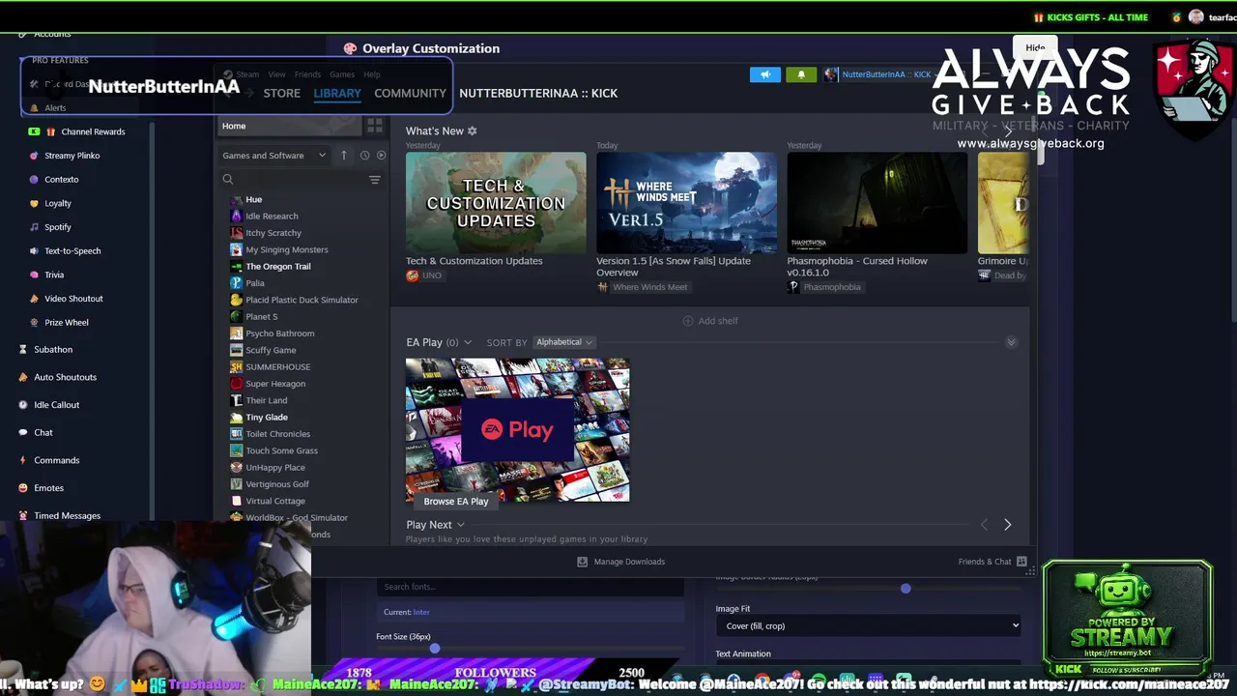The image size is (1237, 696).
Task: Click the sort ascending arrow in Steam library
Action: point(343,156)
